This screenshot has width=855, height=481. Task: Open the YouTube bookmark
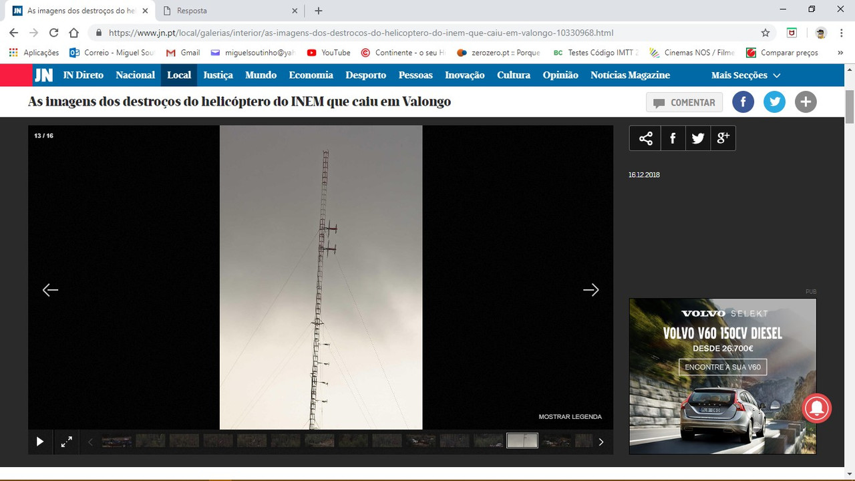[x=329, y=53]
